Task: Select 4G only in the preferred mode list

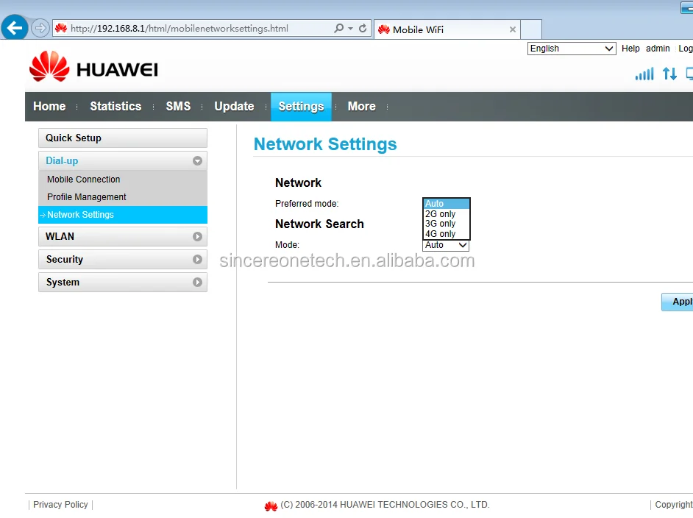Action: 441,234
